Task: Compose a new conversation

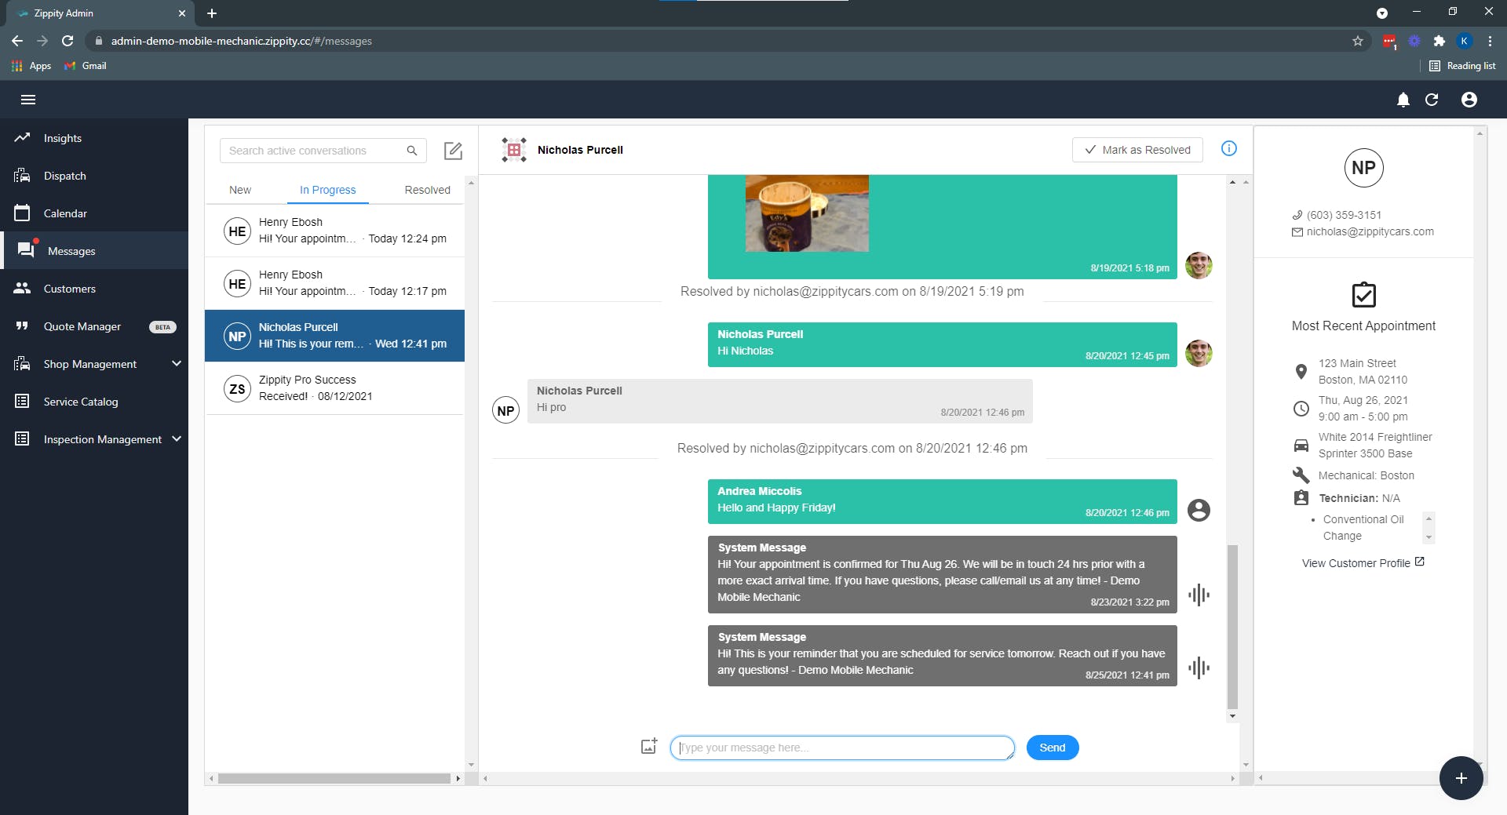Action: pos(453,151)
